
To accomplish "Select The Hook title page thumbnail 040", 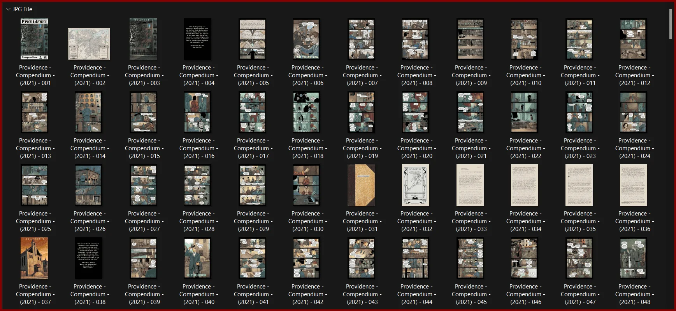I will pos(198,258).
